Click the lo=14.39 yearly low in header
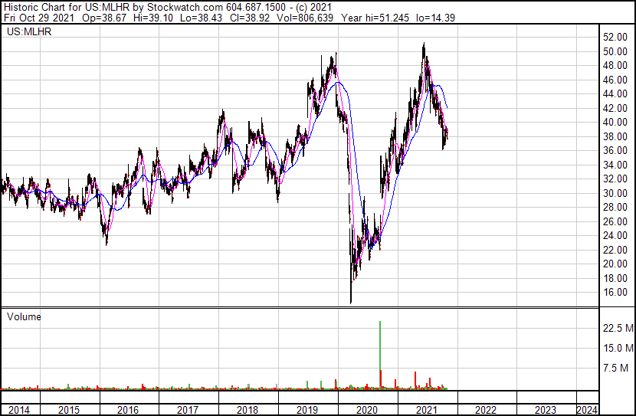The image size is (636, 416). (436, 18)
